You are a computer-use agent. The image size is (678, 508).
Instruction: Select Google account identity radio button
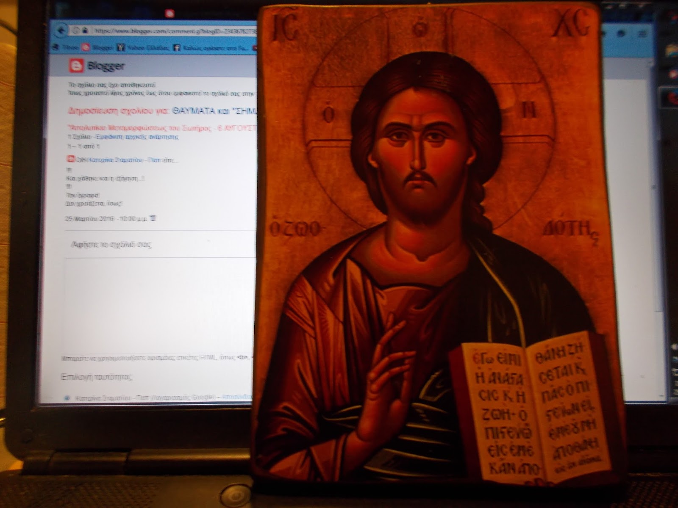67,398
